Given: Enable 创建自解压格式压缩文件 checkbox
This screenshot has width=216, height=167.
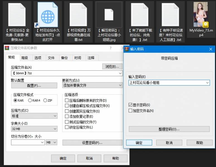Looking at the screenshot, I should click(x=67, y=106).
